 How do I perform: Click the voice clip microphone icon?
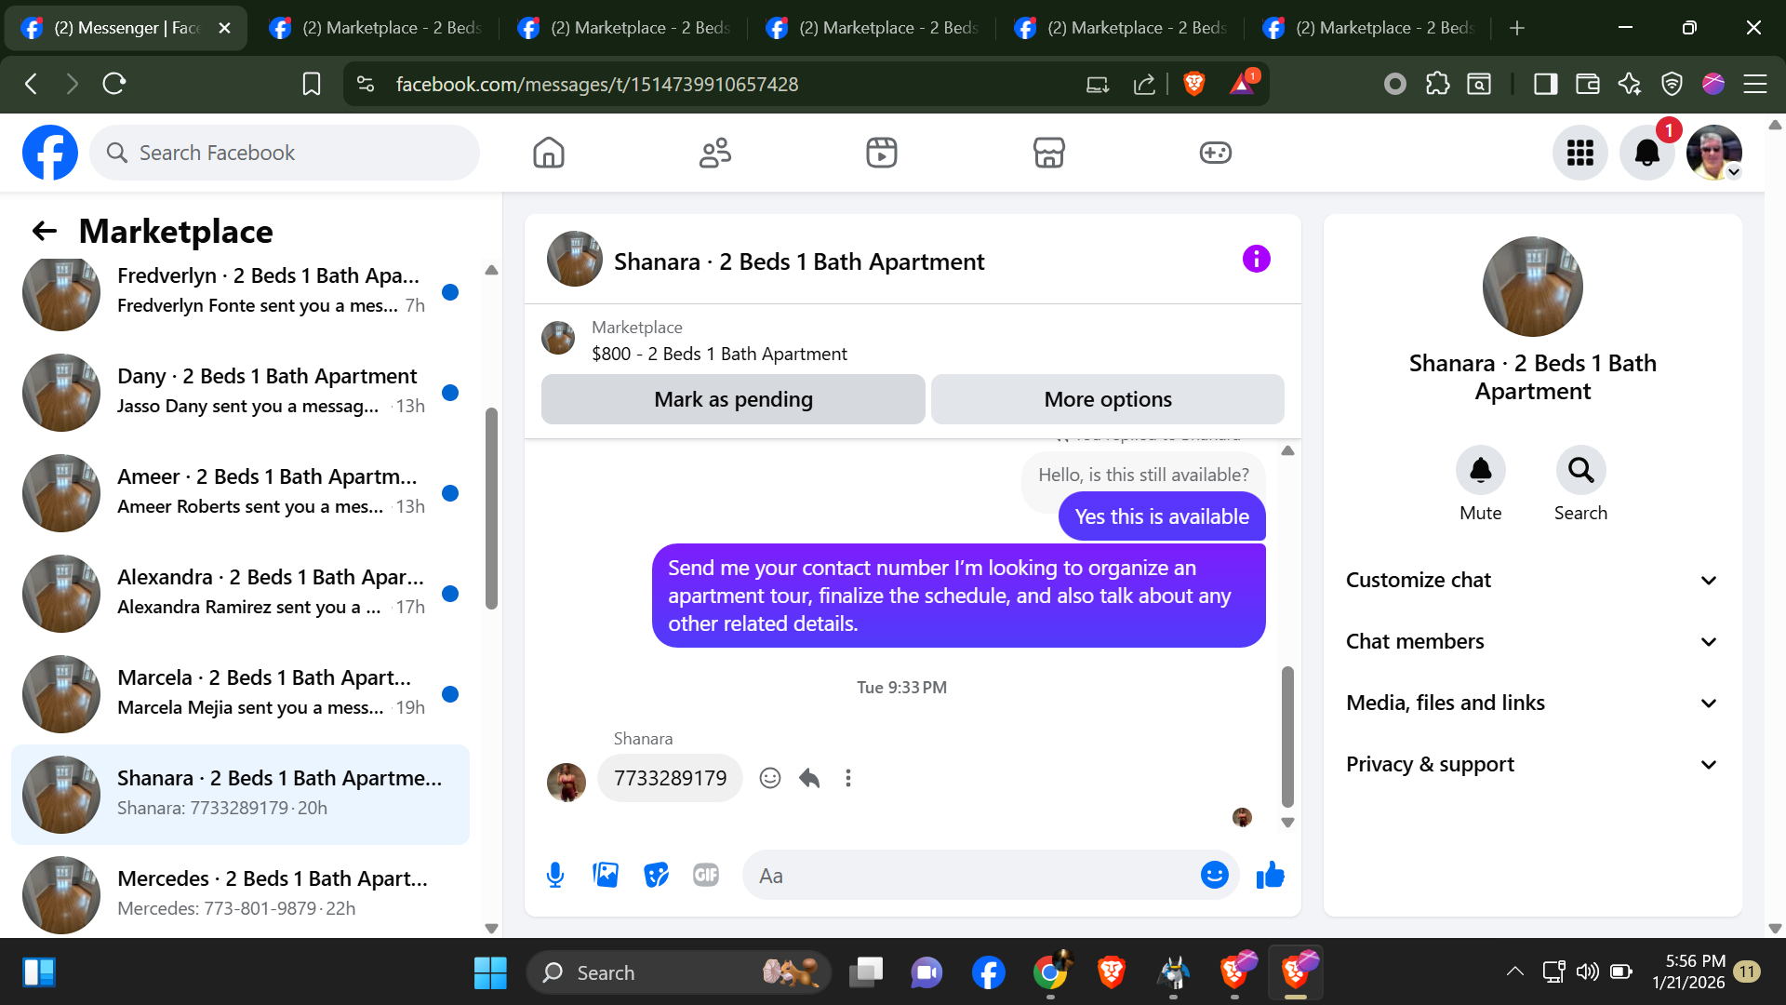point(555,875)
